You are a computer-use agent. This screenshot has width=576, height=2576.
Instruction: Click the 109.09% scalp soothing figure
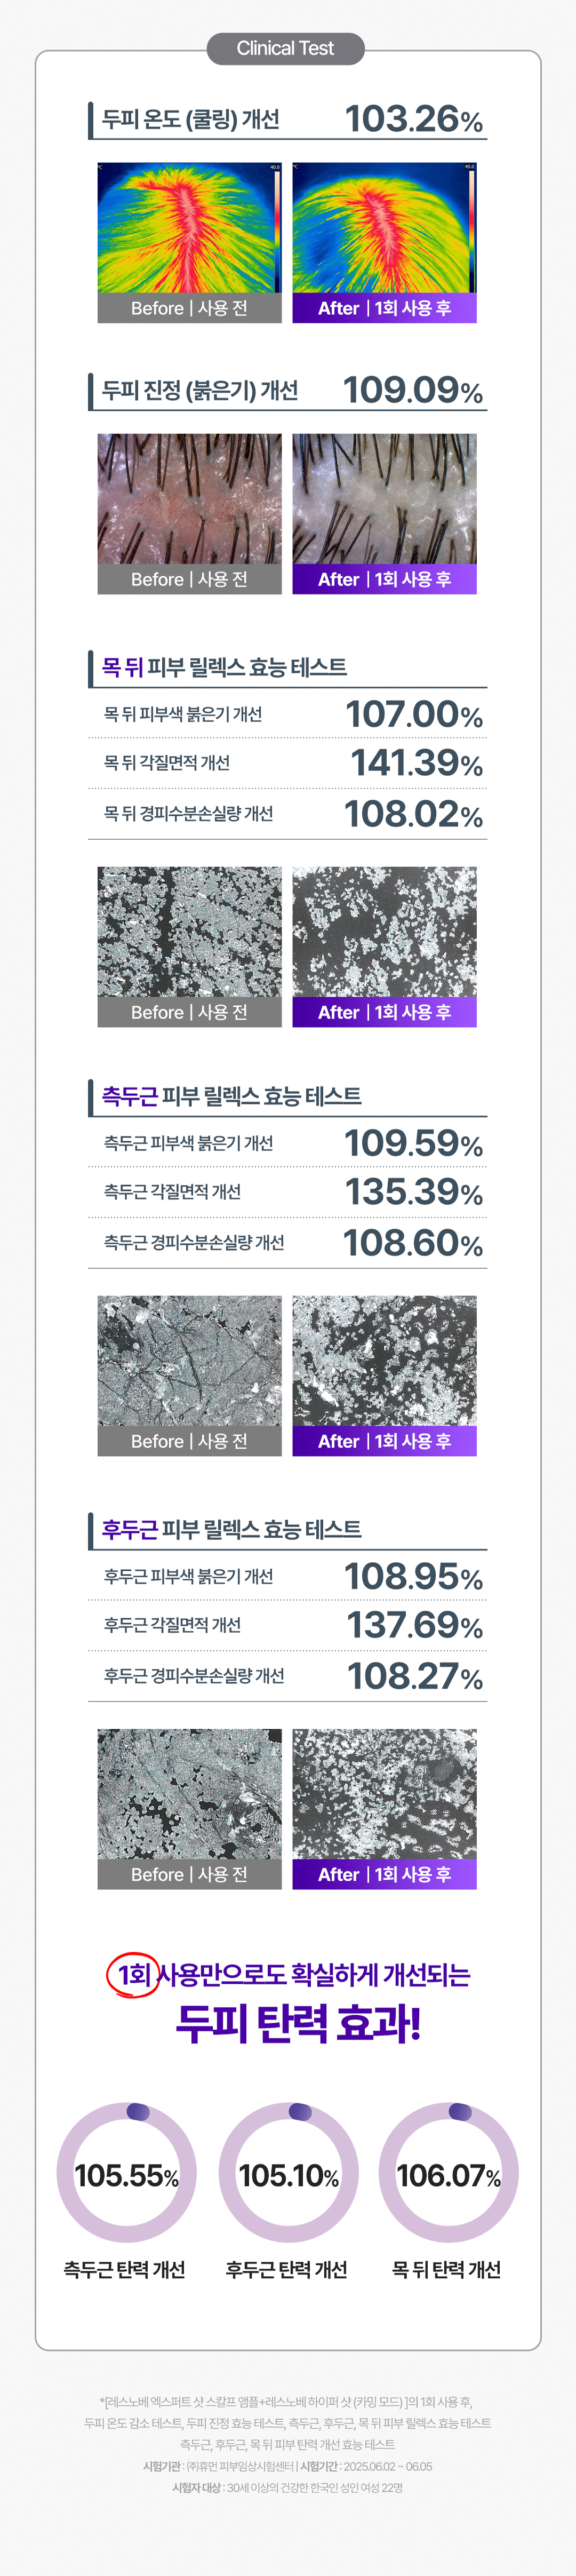(412, 391)
